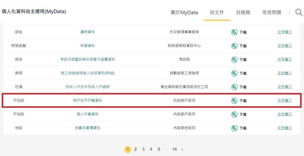Viewport: 304px width, 156px height.
Task: Go to previous page arrow
Action: (x=120, y=149)
